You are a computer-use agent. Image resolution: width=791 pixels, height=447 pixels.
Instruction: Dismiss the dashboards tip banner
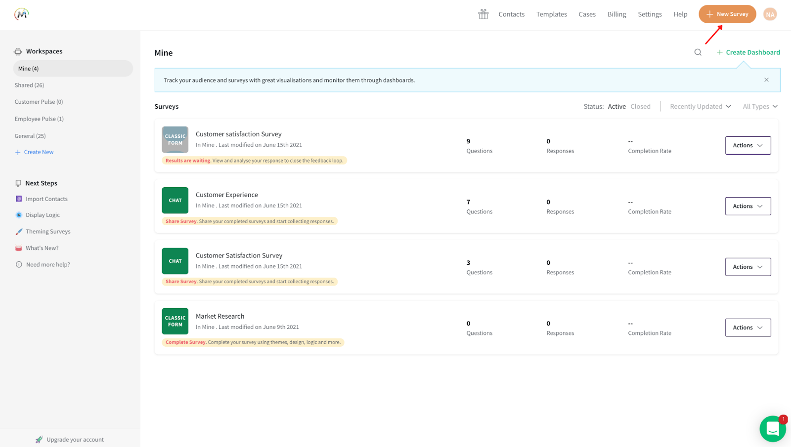click(x=766, y=80)
